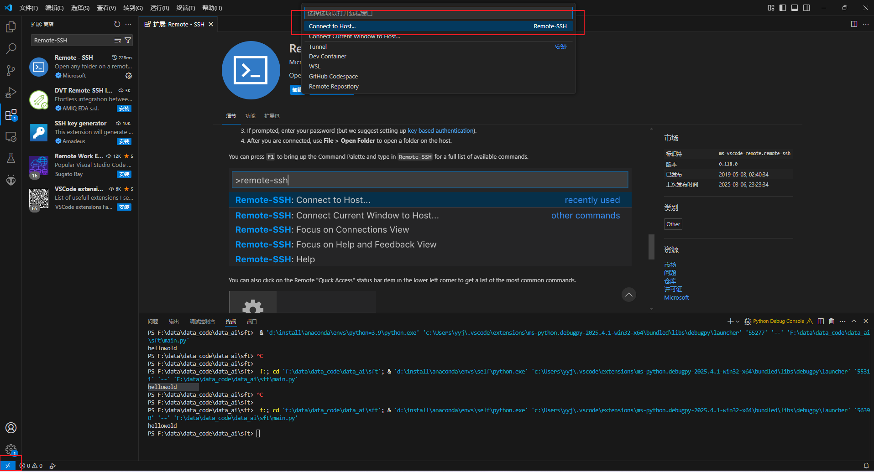The width and height of the screenshot is (874, 472).
Task: Open the Manage gear in activity bar
Action: tap(11, 450)
